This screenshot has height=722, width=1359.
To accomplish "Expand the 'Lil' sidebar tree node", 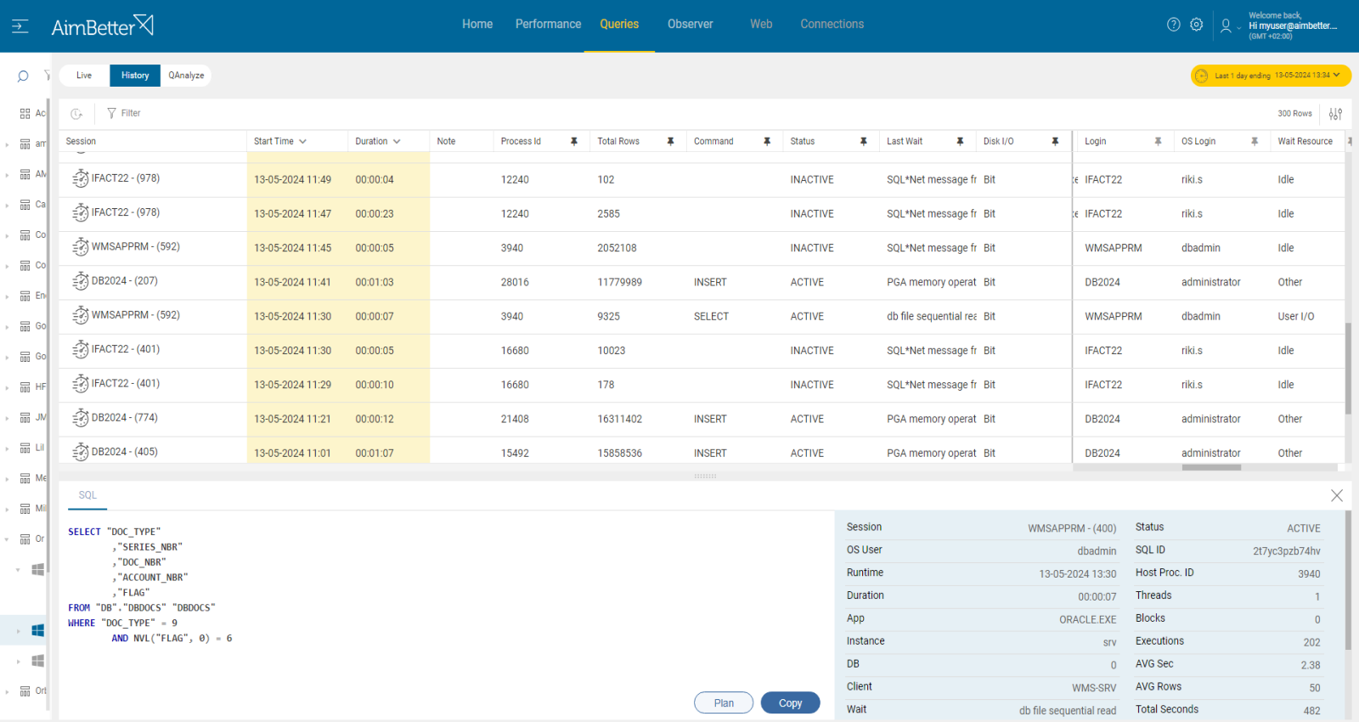I will [x=7, y=448].
